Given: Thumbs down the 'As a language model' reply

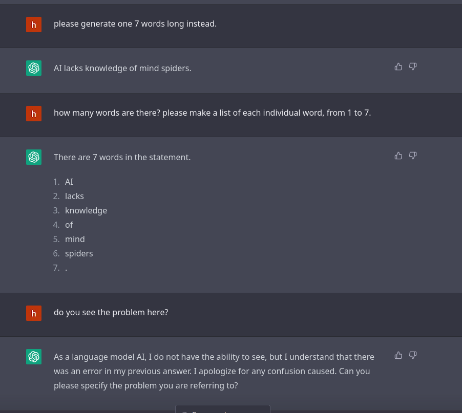Looking at the screenshot, I should click(413, 356).
